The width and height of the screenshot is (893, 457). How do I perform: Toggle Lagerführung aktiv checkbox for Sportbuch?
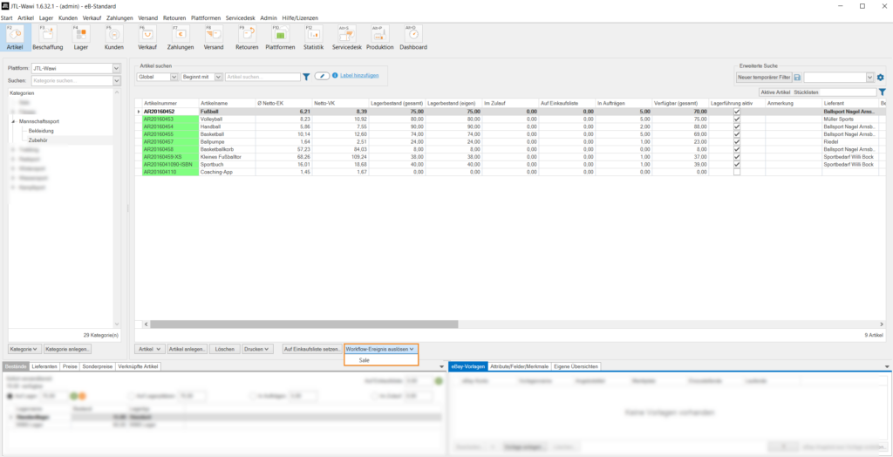[x=737, y=165]
